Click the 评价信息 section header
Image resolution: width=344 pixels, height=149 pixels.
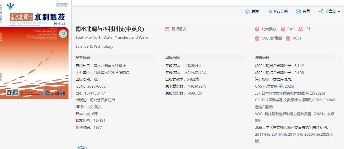tap(262, 58)
